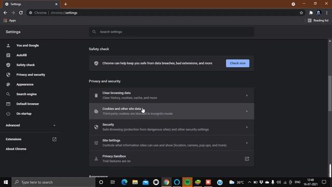This screenshot has height=187, width=332.
Task: Click the sliders icon beside Site Settings
Action: click(x=96, y=143)
